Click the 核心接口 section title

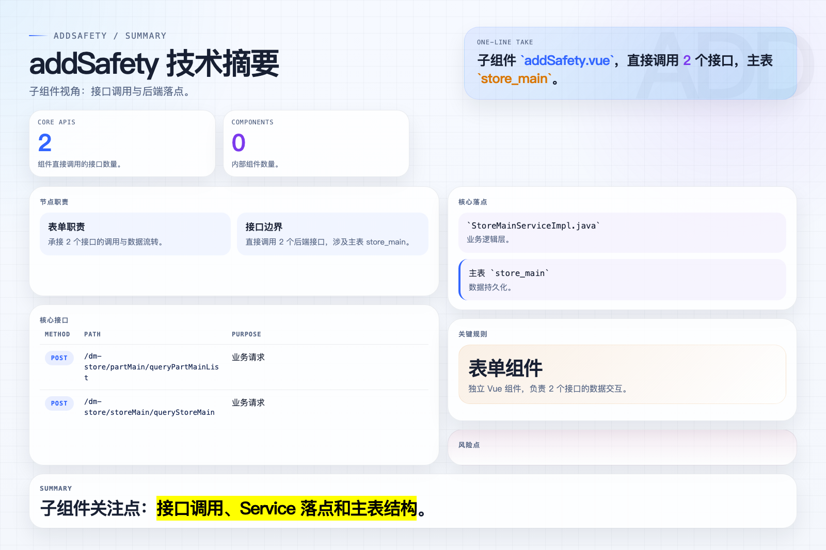[54, 320]
